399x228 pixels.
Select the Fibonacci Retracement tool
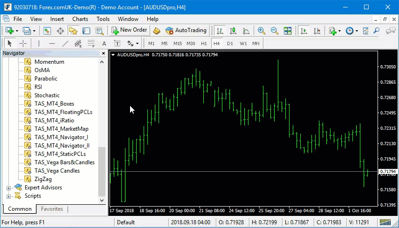point(91,43)
